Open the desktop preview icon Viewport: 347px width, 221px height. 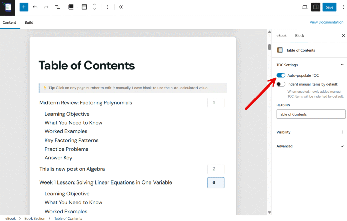(x=304, y=7)
